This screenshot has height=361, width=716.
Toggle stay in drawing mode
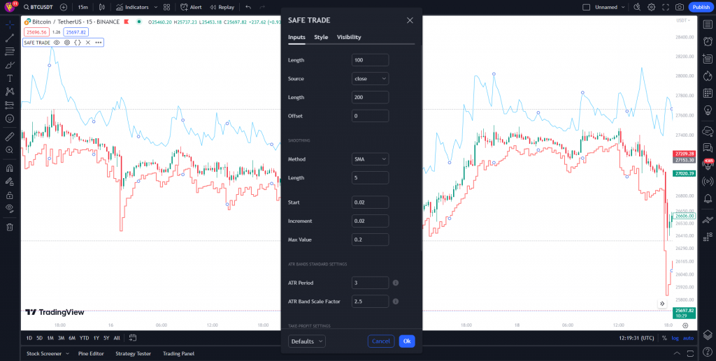[10, 182]
